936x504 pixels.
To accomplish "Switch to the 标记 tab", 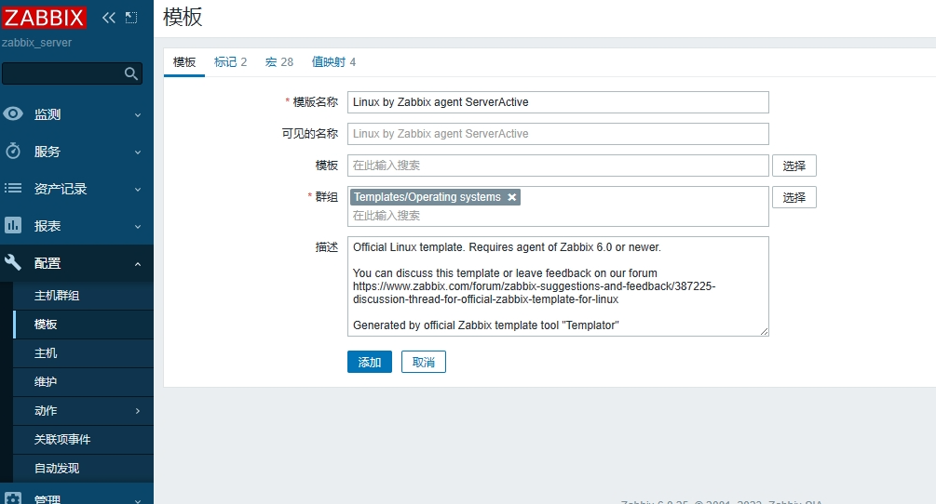I will click(230, 62).
